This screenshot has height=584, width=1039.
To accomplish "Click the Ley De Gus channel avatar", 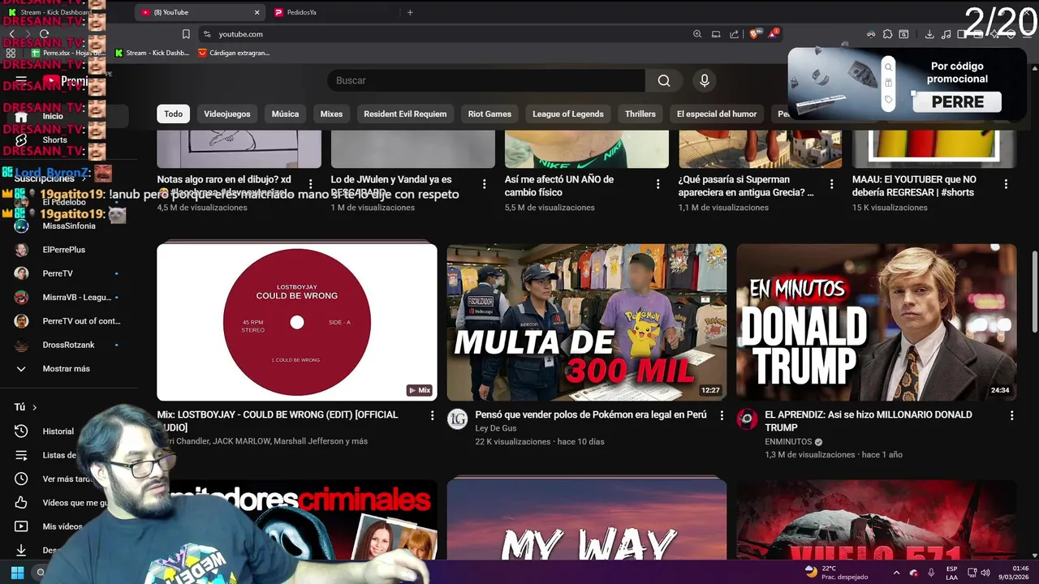I will pos(458,419).
